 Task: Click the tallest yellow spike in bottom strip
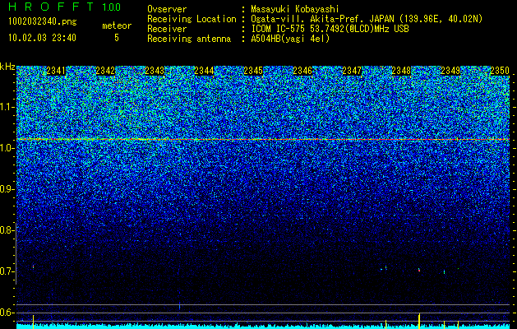click(x=419, y=319)
